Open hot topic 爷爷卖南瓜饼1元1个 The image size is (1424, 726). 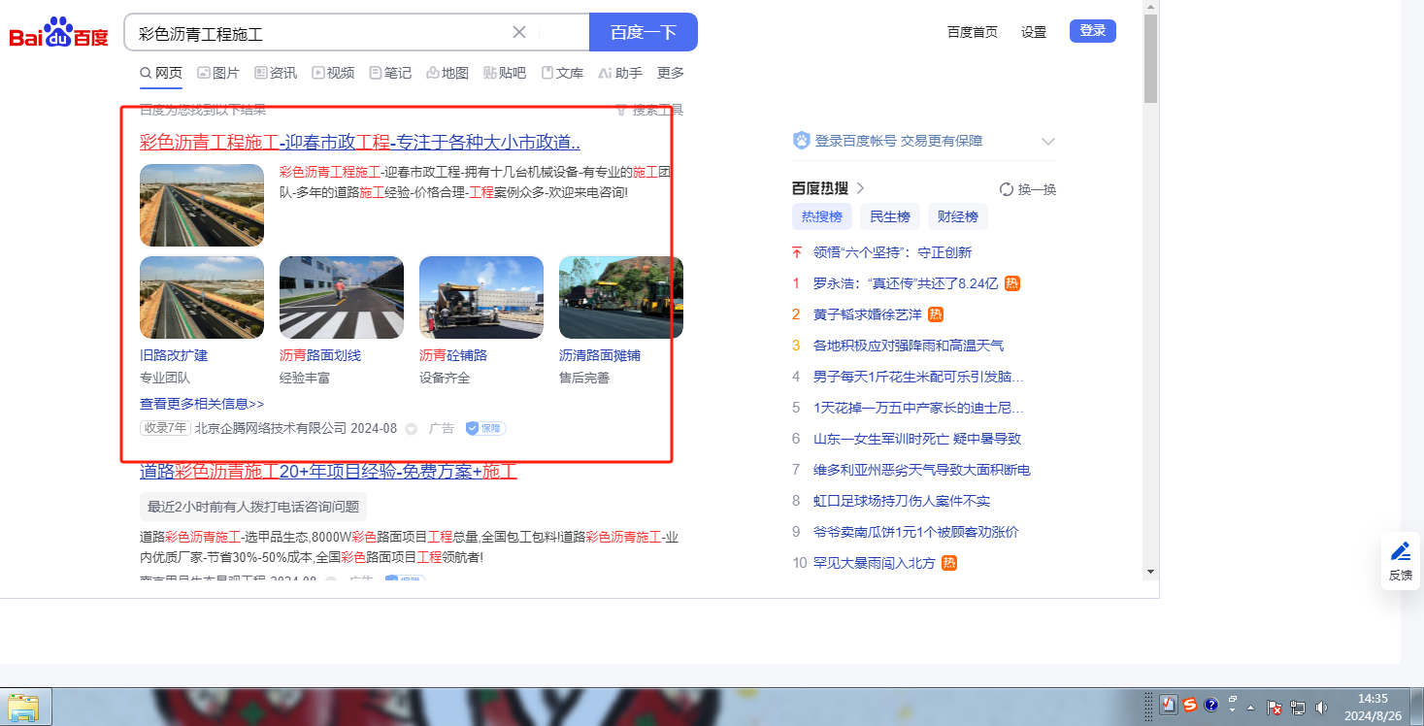(916, 532)
